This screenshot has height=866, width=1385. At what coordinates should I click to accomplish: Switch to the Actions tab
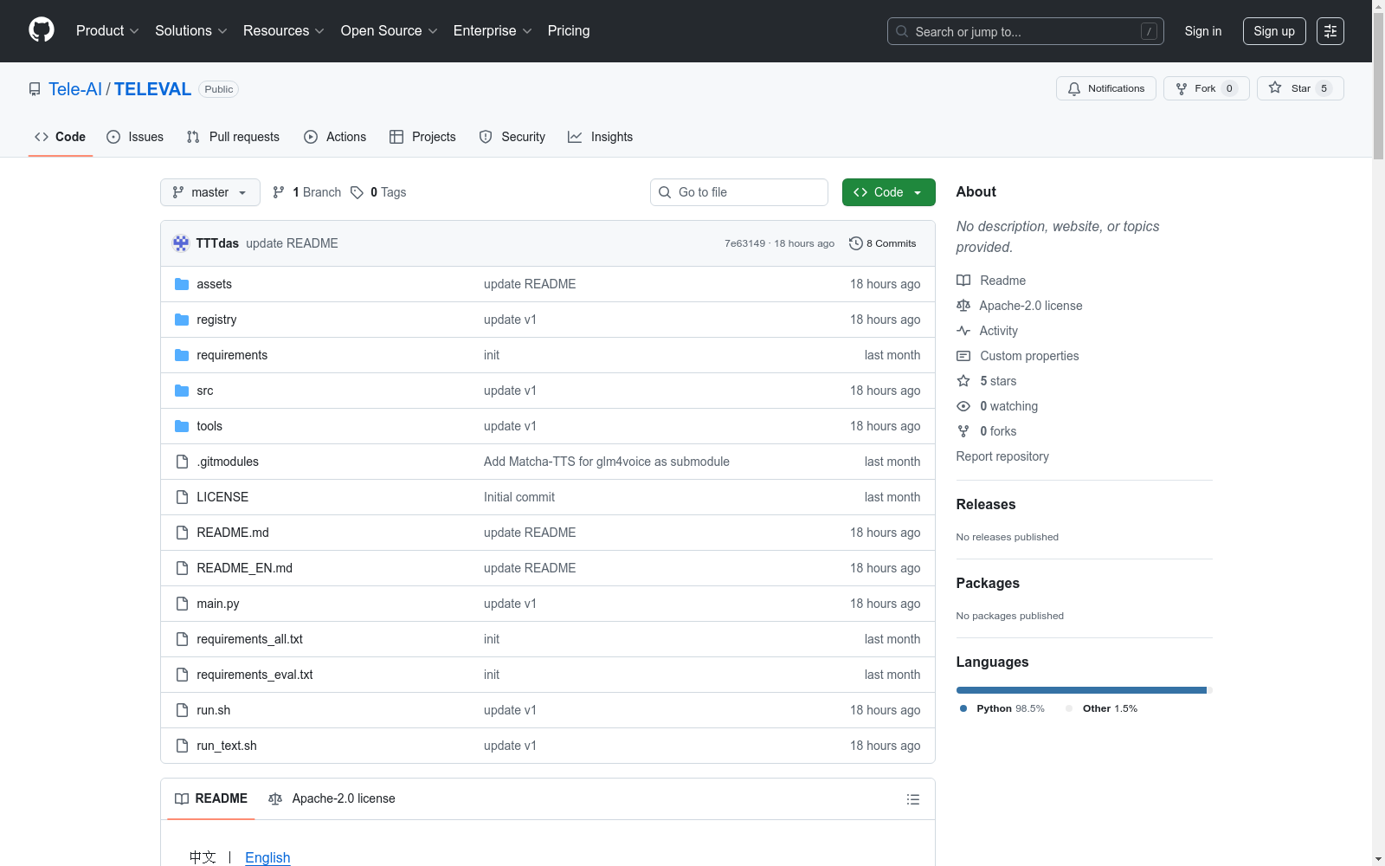(x=335, y=137)
